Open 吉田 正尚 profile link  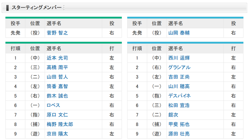pos(179,77)
